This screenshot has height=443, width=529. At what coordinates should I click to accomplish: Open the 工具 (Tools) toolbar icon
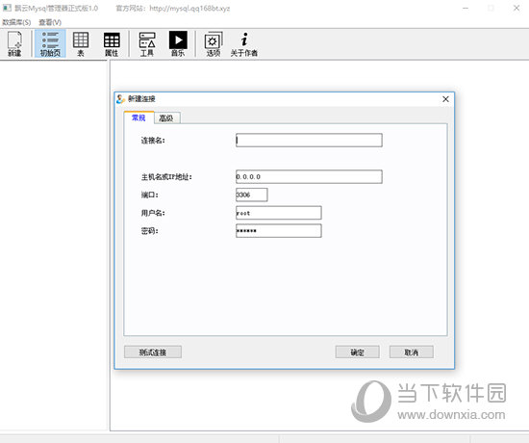[147, 43]
